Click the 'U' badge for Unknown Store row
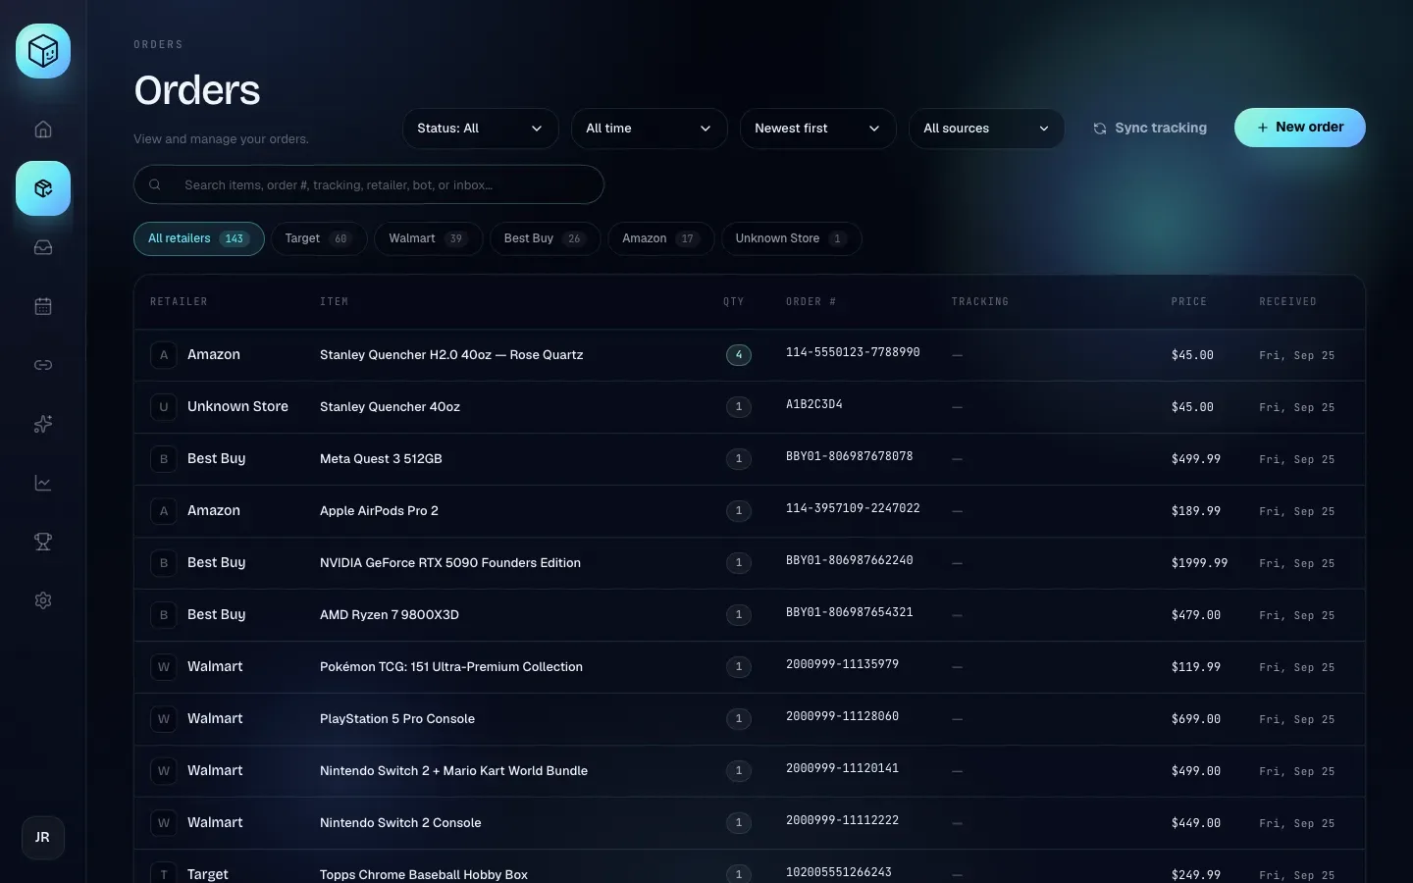Viewport: 1413px width, 883px height. tap(164, 407)
